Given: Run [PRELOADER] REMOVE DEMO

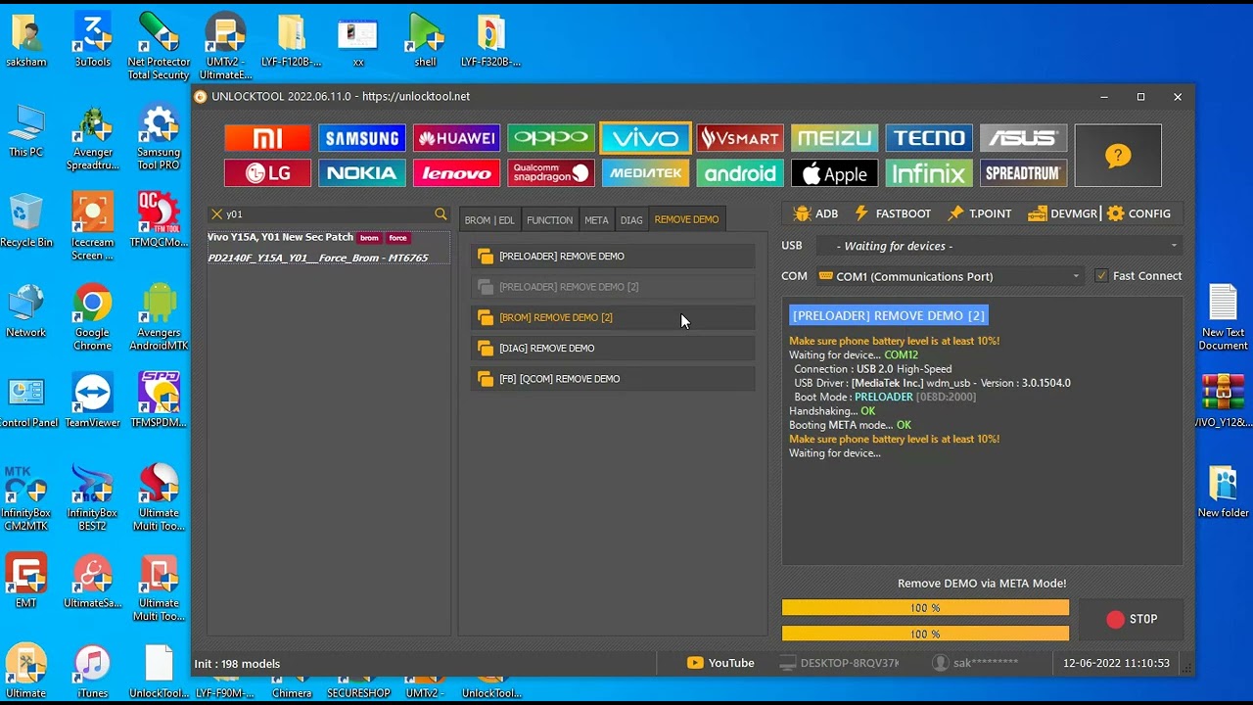Looking at the screenshot, I should click(613, 257).
